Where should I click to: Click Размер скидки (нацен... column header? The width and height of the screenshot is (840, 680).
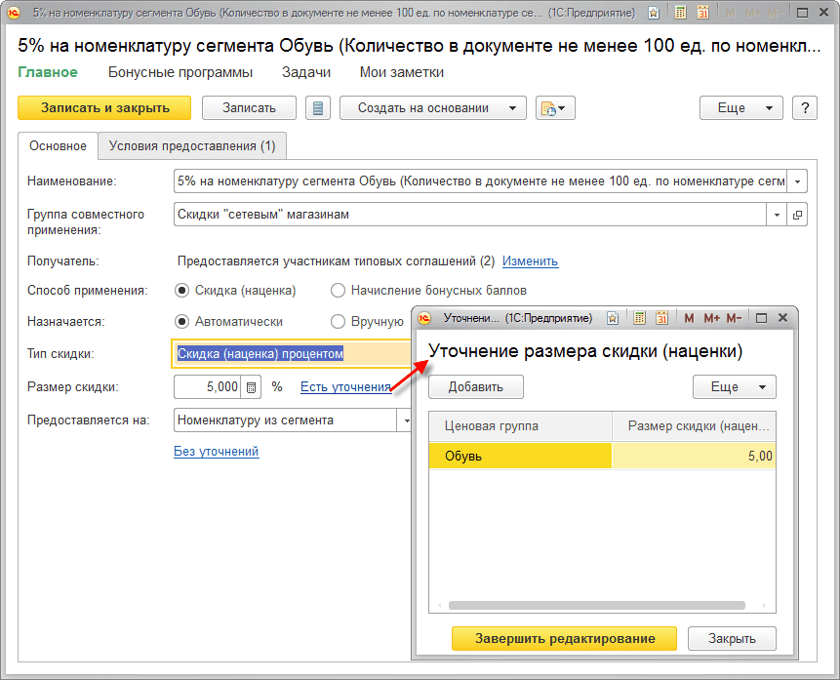coord(695,426)
